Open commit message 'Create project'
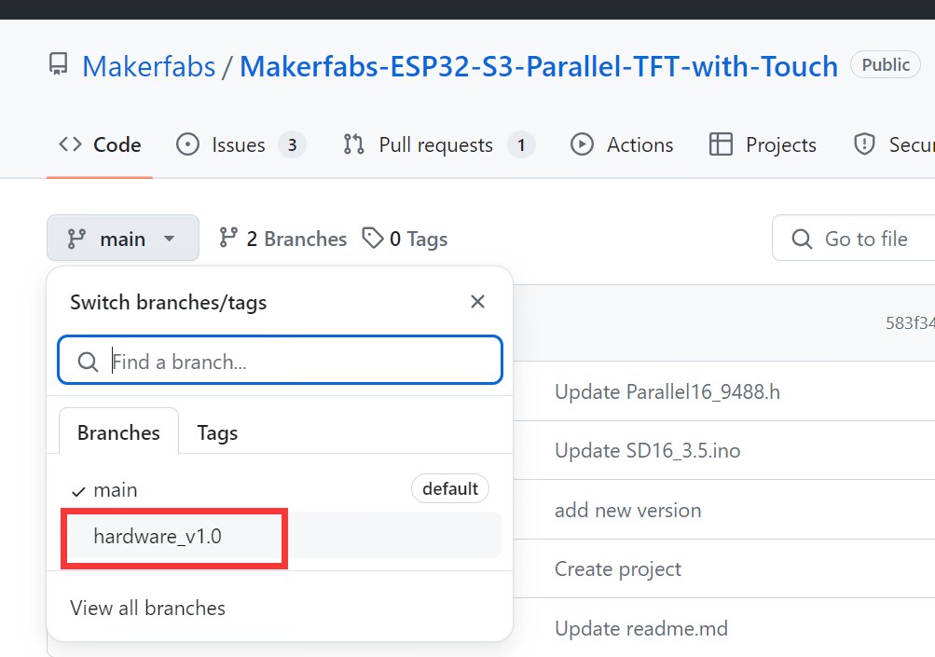This screenshot has width=935, height=657. [618, 569]
